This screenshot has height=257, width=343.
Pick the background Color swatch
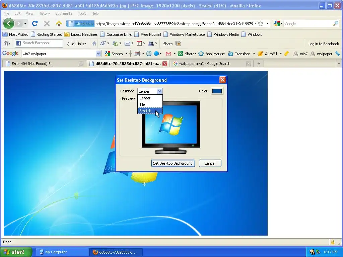(217, 91)
